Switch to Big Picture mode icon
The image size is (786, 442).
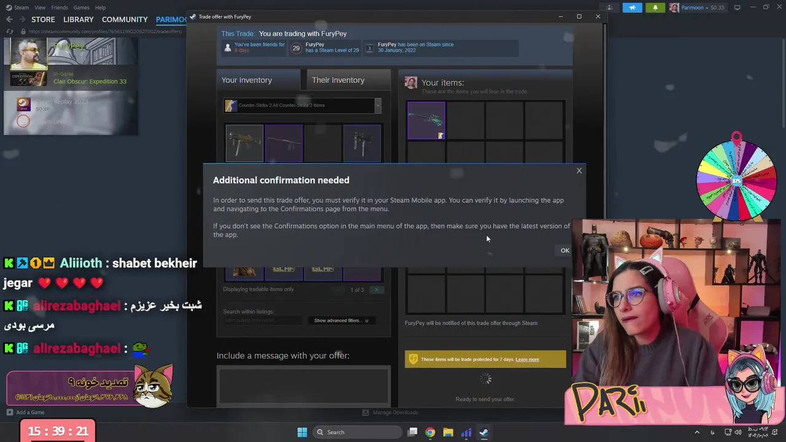coord(737,7)
